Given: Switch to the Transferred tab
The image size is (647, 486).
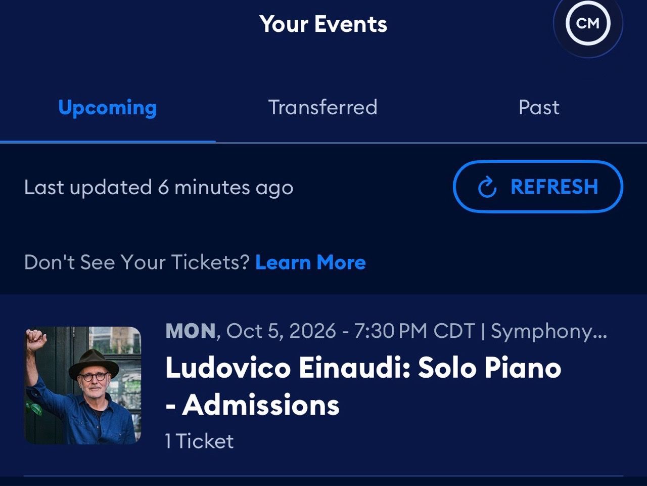Looking at the screenshot, I should point(322,107).
